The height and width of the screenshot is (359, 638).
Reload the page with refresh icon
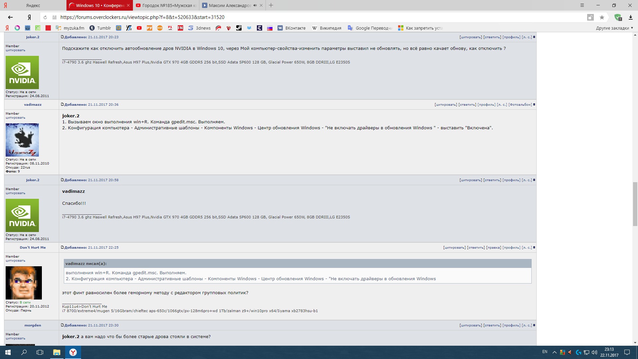[x=45, y=17]
